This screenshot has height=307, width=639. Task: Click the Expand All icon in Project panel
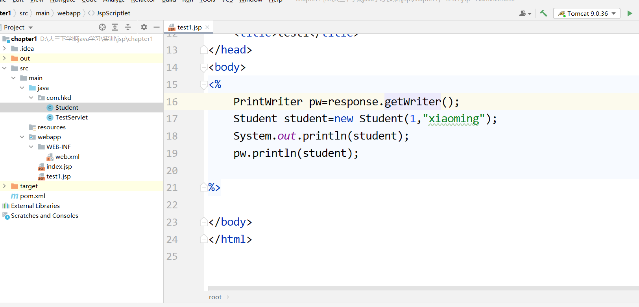pos(115,27)
